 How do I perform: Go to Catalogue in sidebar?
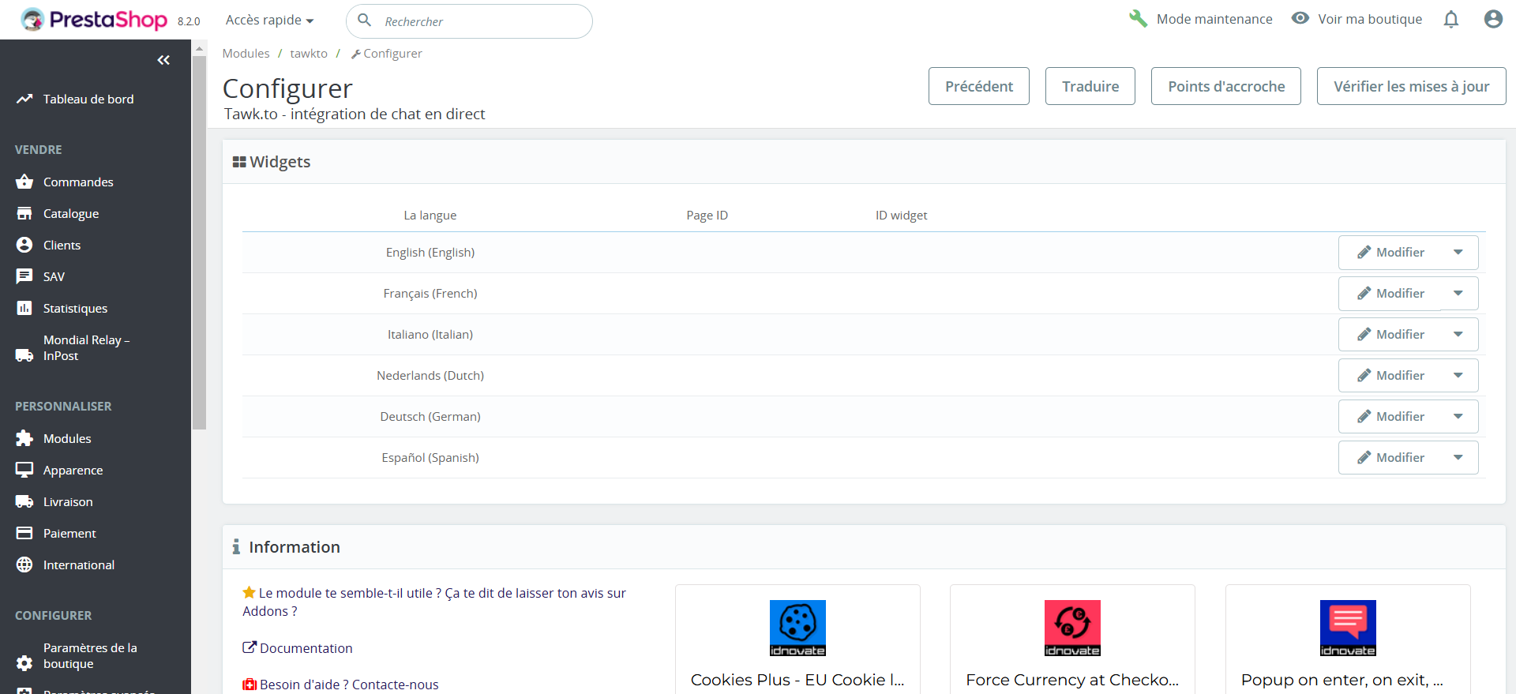[71, 214]
